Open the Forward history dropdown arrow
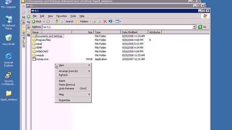This screenshot has height=130, width=232. click(x=52, y=22)
